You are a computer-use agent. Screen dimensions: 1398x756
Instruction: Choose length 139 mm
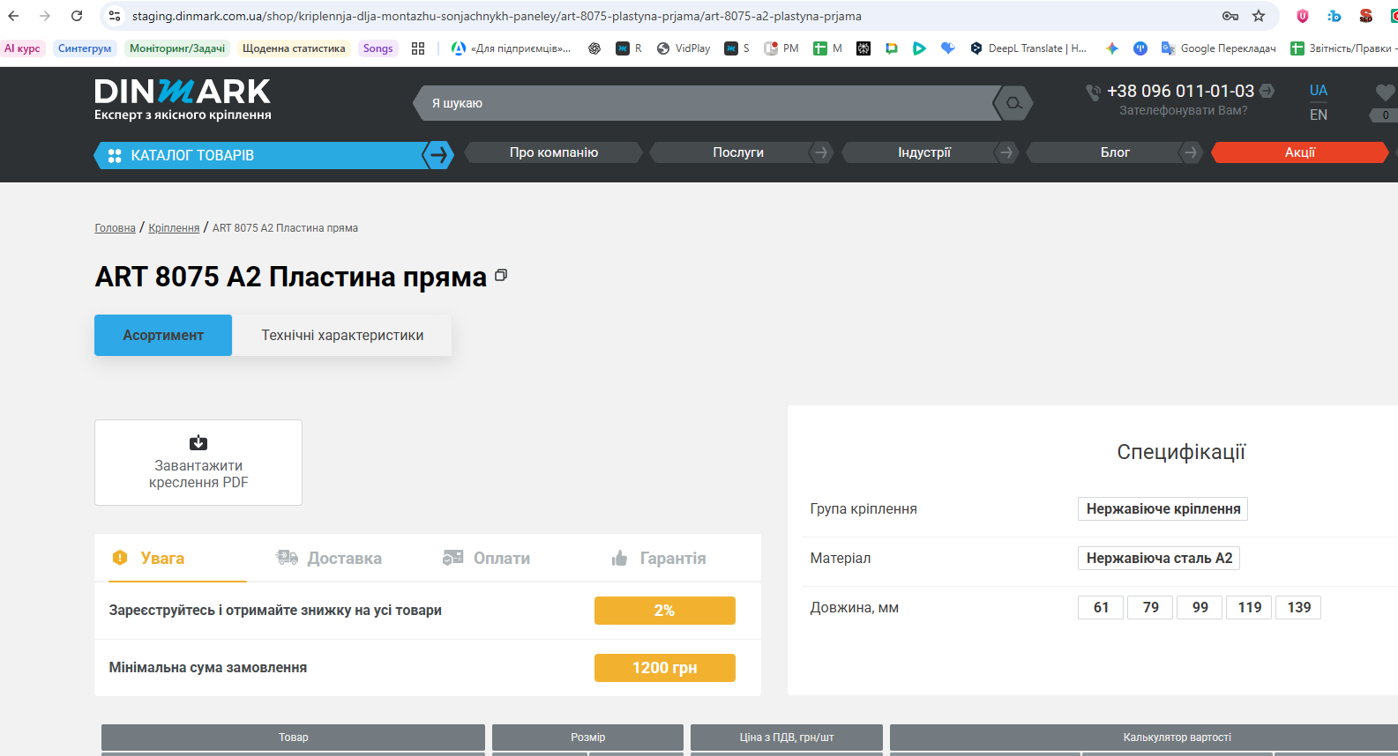pos(1298,607)
